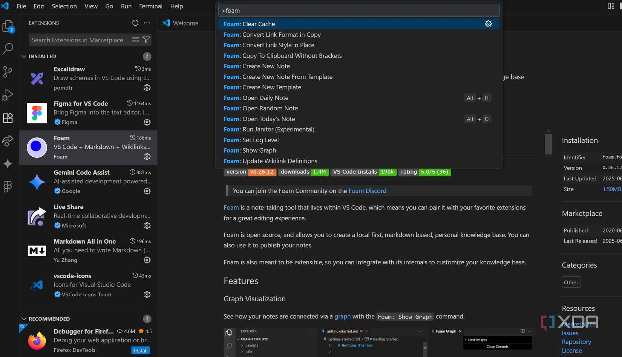Open the Terminal menu
Image resolution: width=622 pixels, height=357 pixels.
pos(150,6)
